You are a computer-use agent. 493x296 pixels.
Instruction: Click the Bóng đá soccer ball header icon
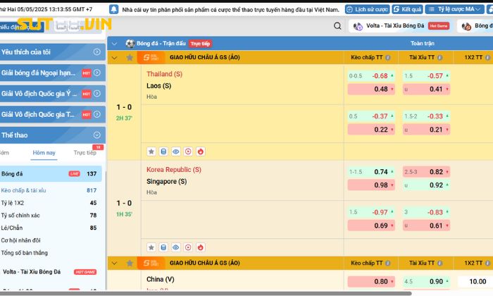click(130, 43)
